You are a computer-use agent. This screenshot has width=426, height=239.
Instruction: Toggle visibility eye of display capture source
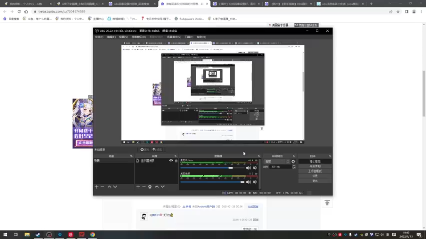coord(171,161)
